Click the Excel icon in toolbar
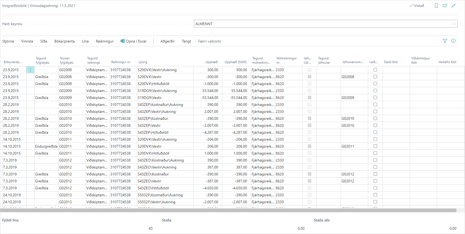This screenshot has height=234, width=465. [123, 41]
